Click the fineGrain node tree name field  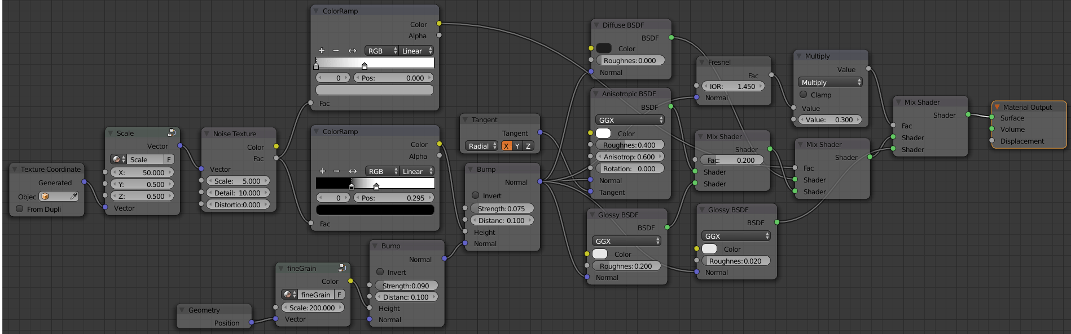click(x=317, y=295)
